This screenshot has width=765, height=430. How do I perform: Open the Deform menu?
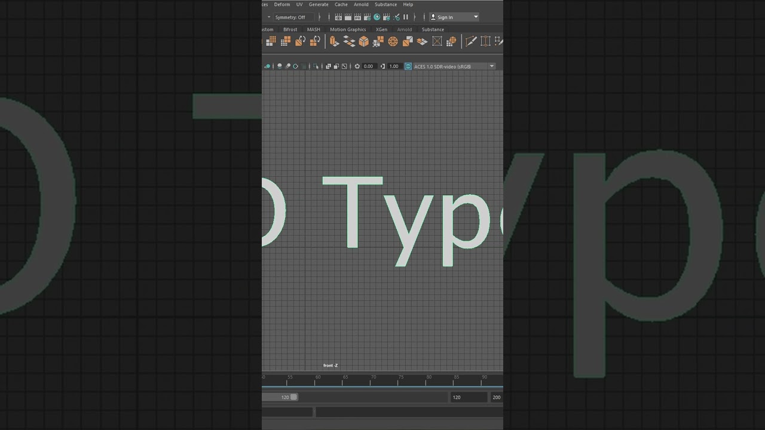coord(282,4)
